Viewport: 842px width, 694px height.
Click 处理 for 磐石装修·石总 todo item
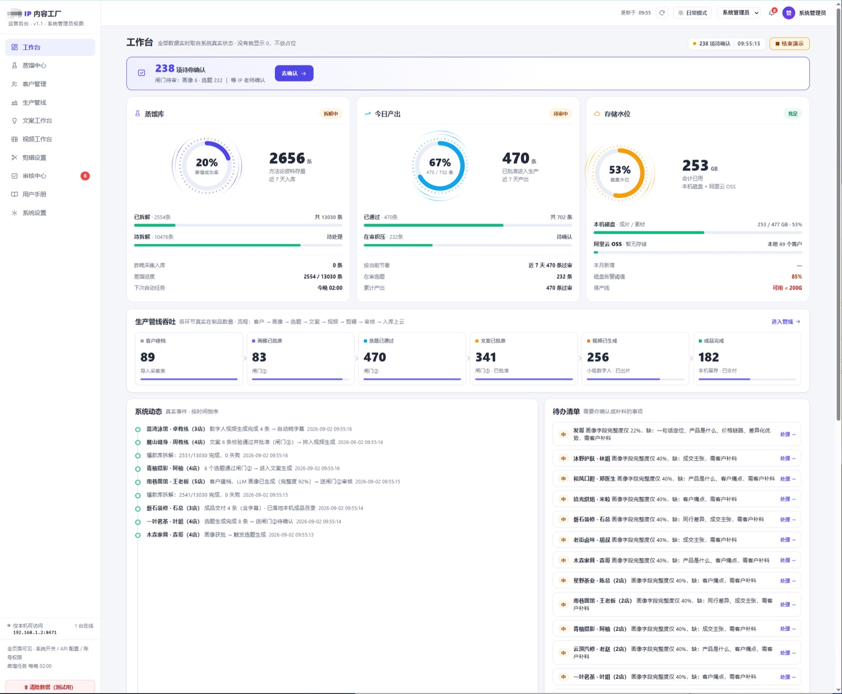pos(787,520)
